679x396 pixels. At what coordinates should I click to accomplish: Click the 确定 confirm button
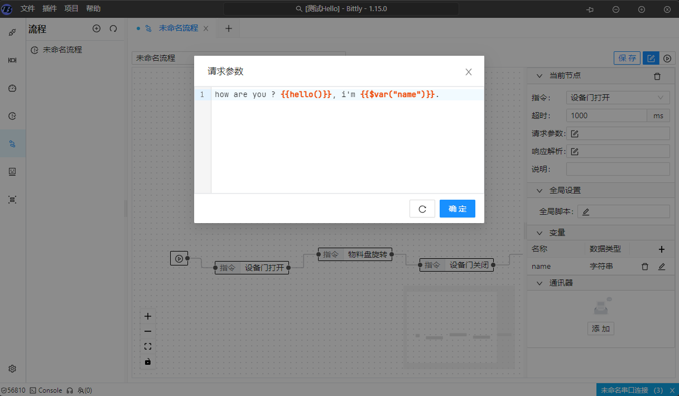(457, 209)
